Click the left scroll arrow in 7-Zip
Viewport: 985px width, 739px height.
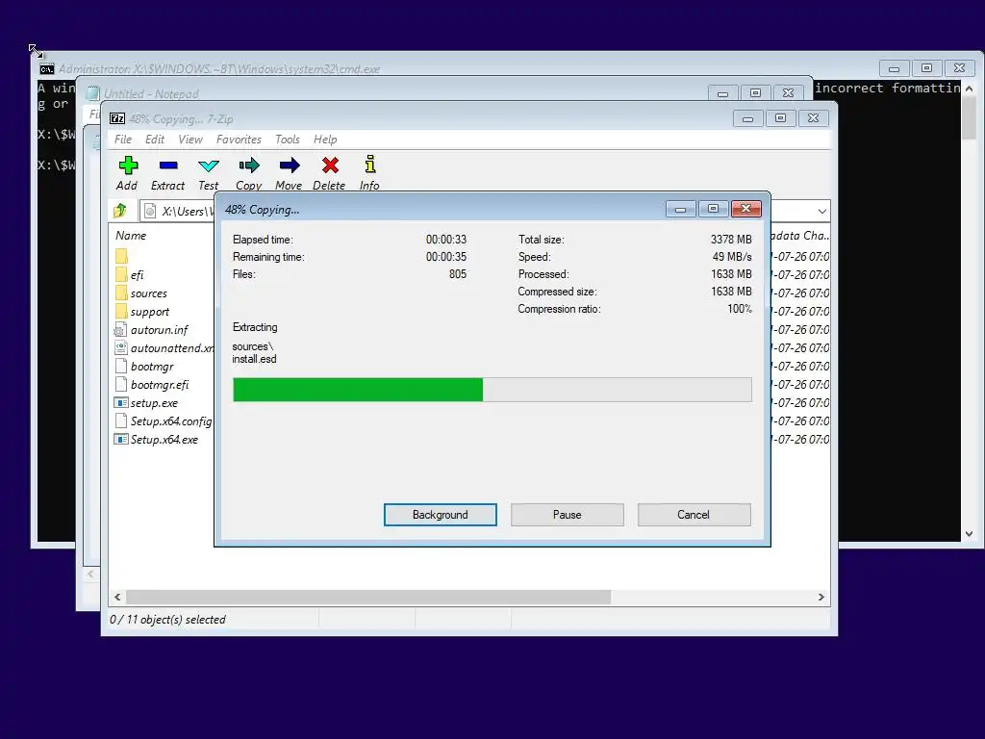pos(117,597)
